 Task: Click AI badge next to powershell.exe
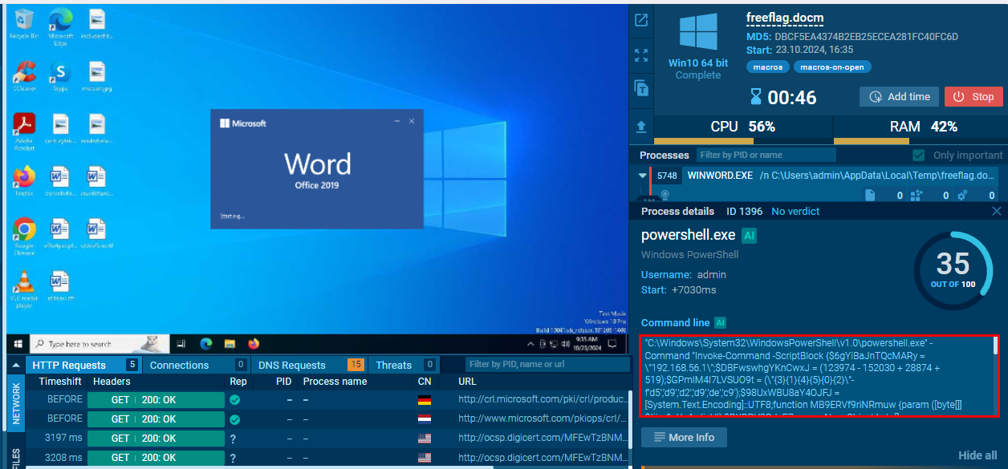click(750, 236)
